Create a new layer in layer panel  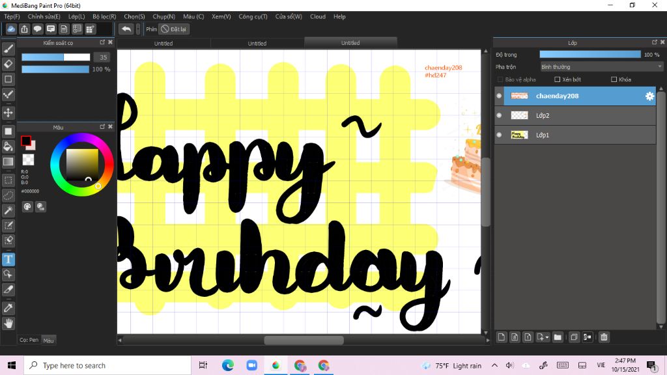[502, 337]
